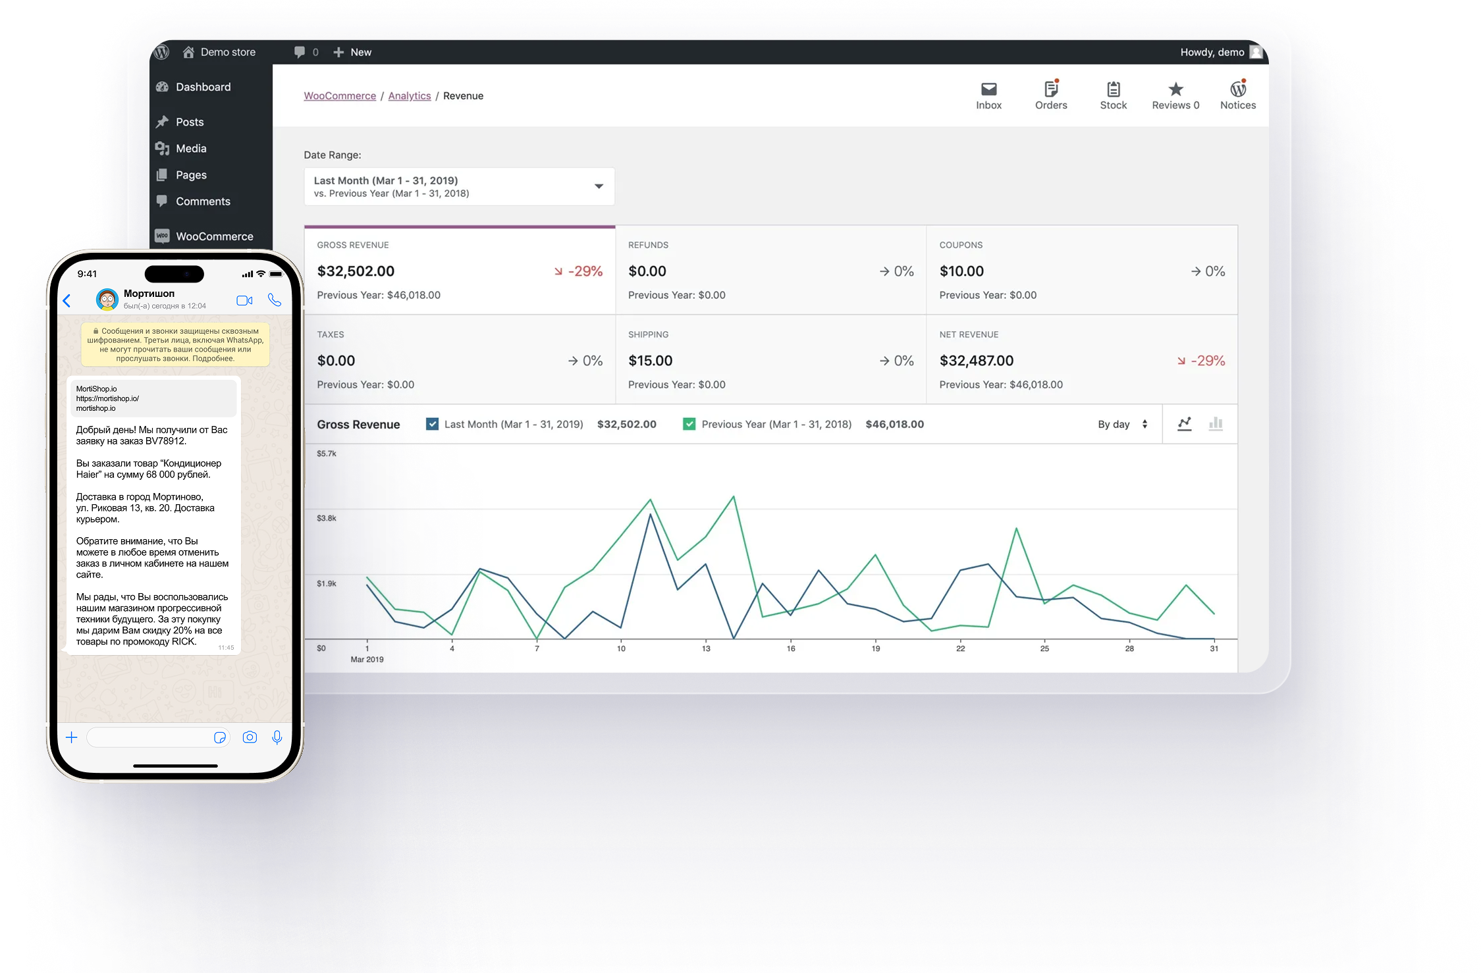Select the Taxes summary card
Viewport: 1481px width, 973px height.
(x=460, y=359)
